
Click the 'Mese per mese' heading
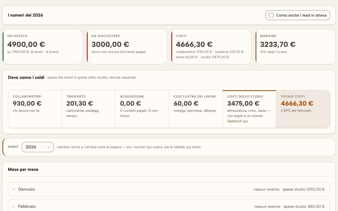click(23, 169)
